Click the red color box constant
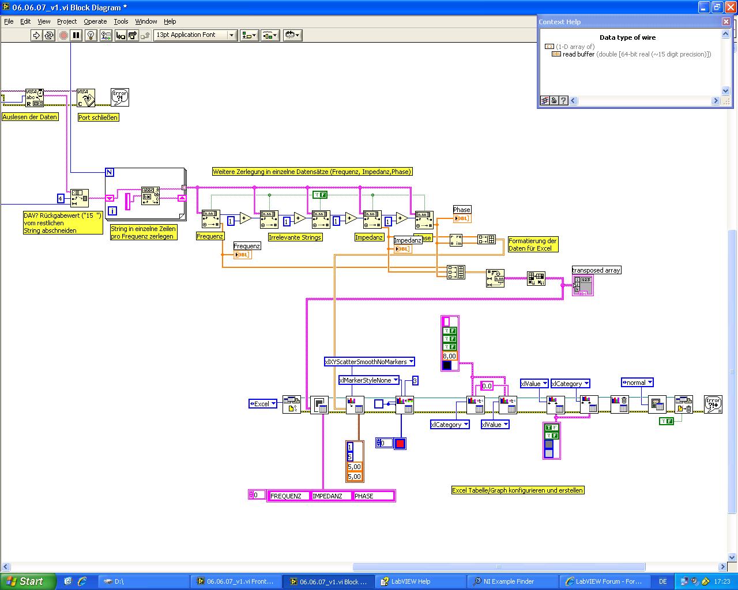Image resolution: width=738 pixels, height=590 pixels. pos(400,443)
